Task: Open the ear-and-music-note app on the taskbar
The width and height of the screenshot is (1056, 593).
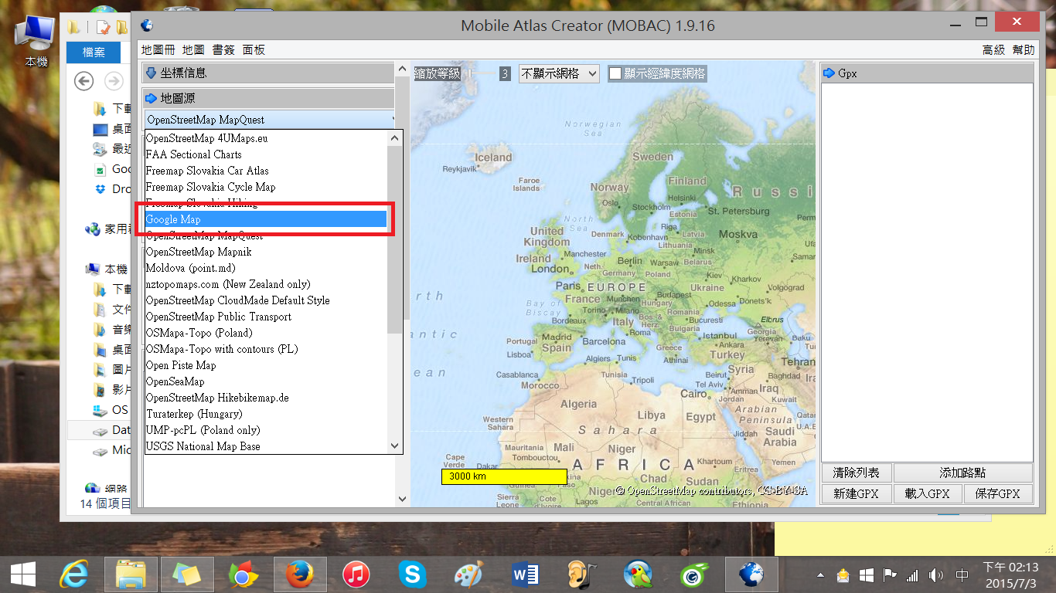Action: [x=581, y=574]
